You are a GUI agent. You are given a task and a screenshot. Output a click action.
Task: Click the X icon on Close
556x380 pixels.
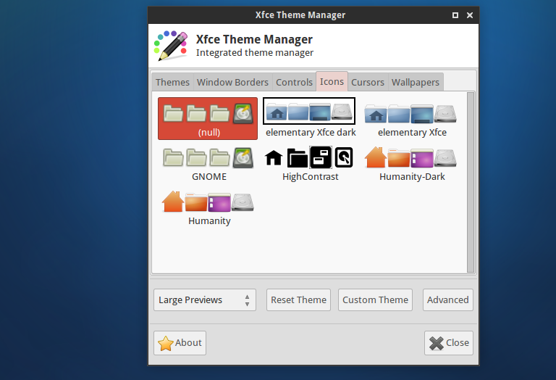tap(437, 344)
